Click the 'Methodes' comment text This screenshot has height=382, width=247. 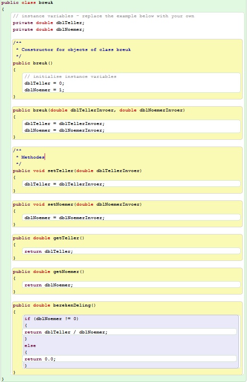click(33, 157)
